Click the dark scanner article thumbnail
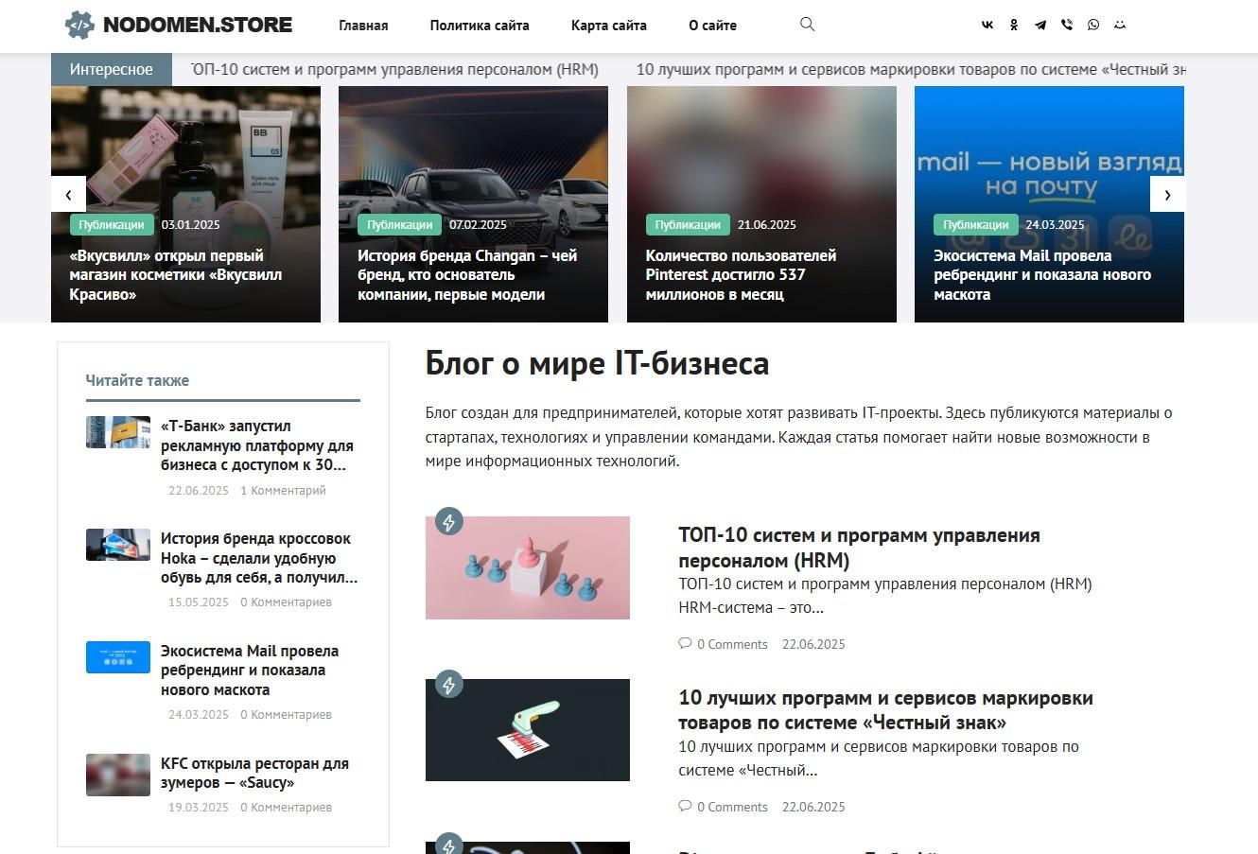Viewport: 1258px width, 854px height. (528, 730)
